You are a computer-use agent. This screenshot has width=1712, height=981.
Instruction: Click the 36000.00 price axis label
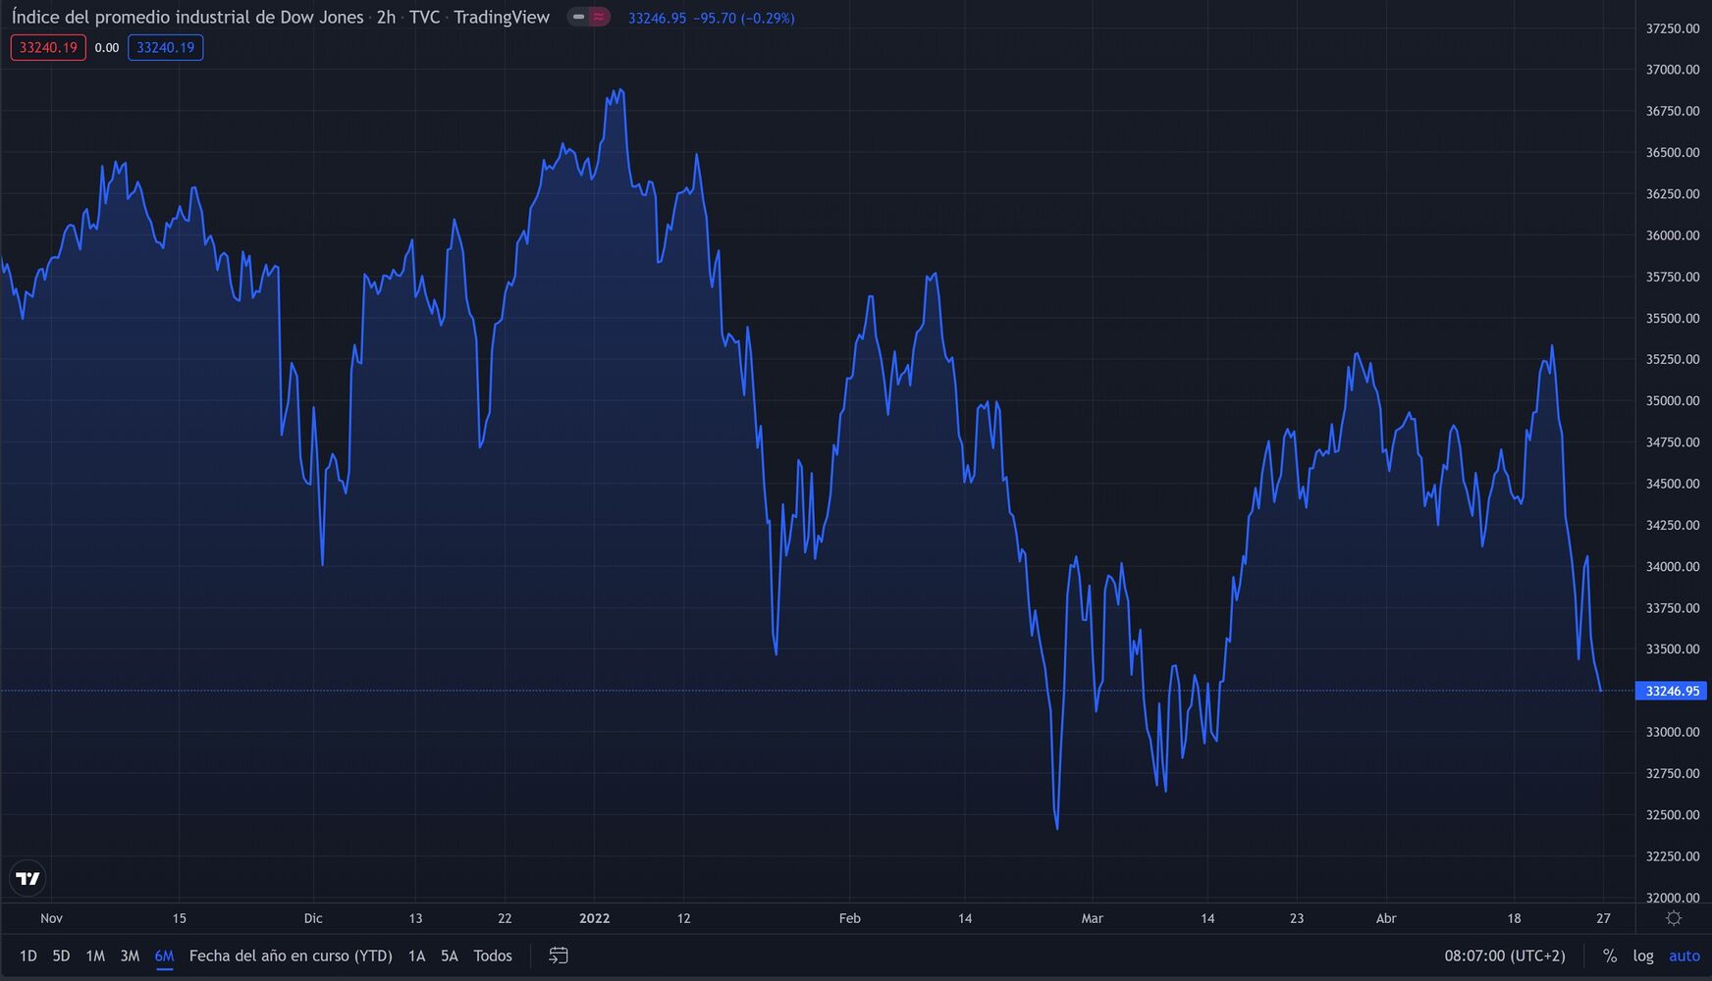coord(1673,235)
